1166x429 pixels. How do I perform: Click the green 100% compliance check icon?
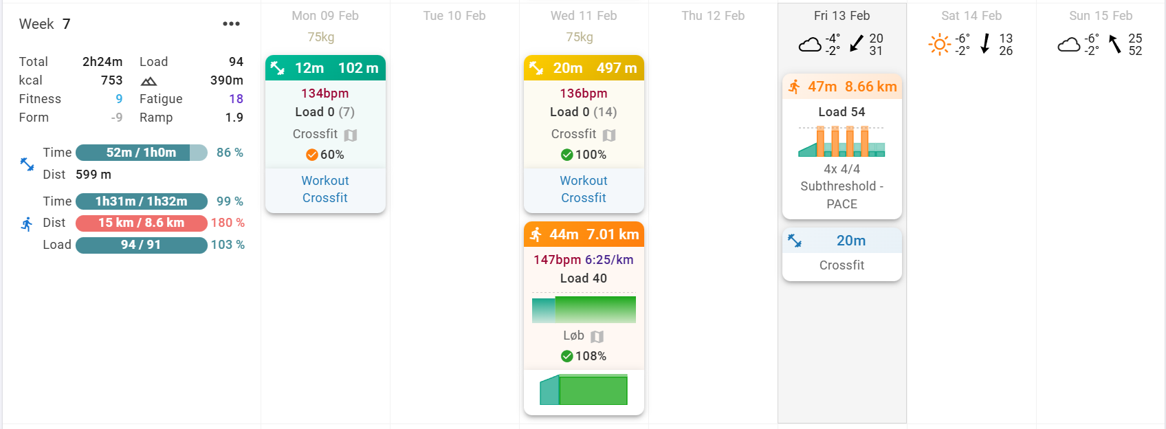pyautogui.click(x=567, y=155)
